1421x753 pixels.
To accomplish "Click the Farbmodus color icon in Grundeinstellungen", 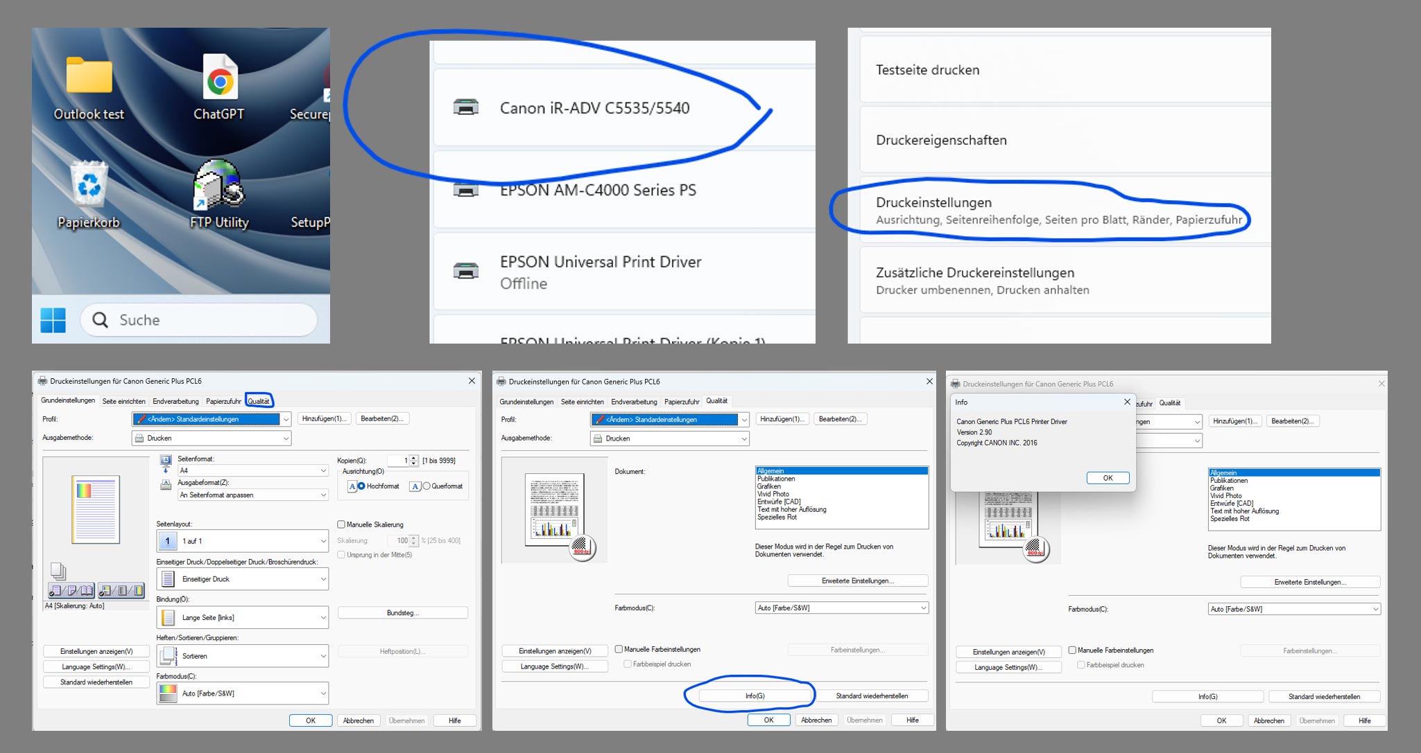I will point(168,693).
